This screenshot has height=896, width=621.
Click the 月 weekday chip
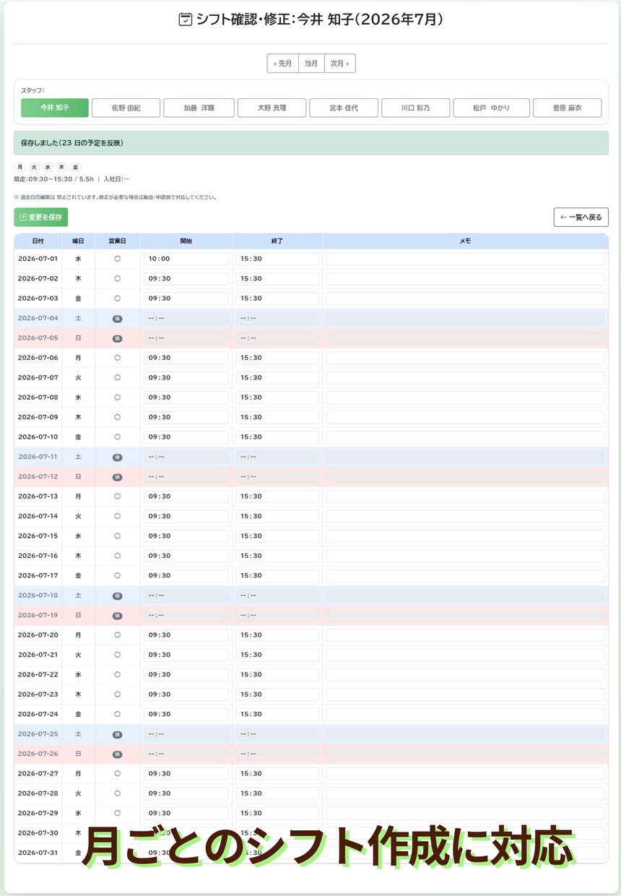(20, 167)
